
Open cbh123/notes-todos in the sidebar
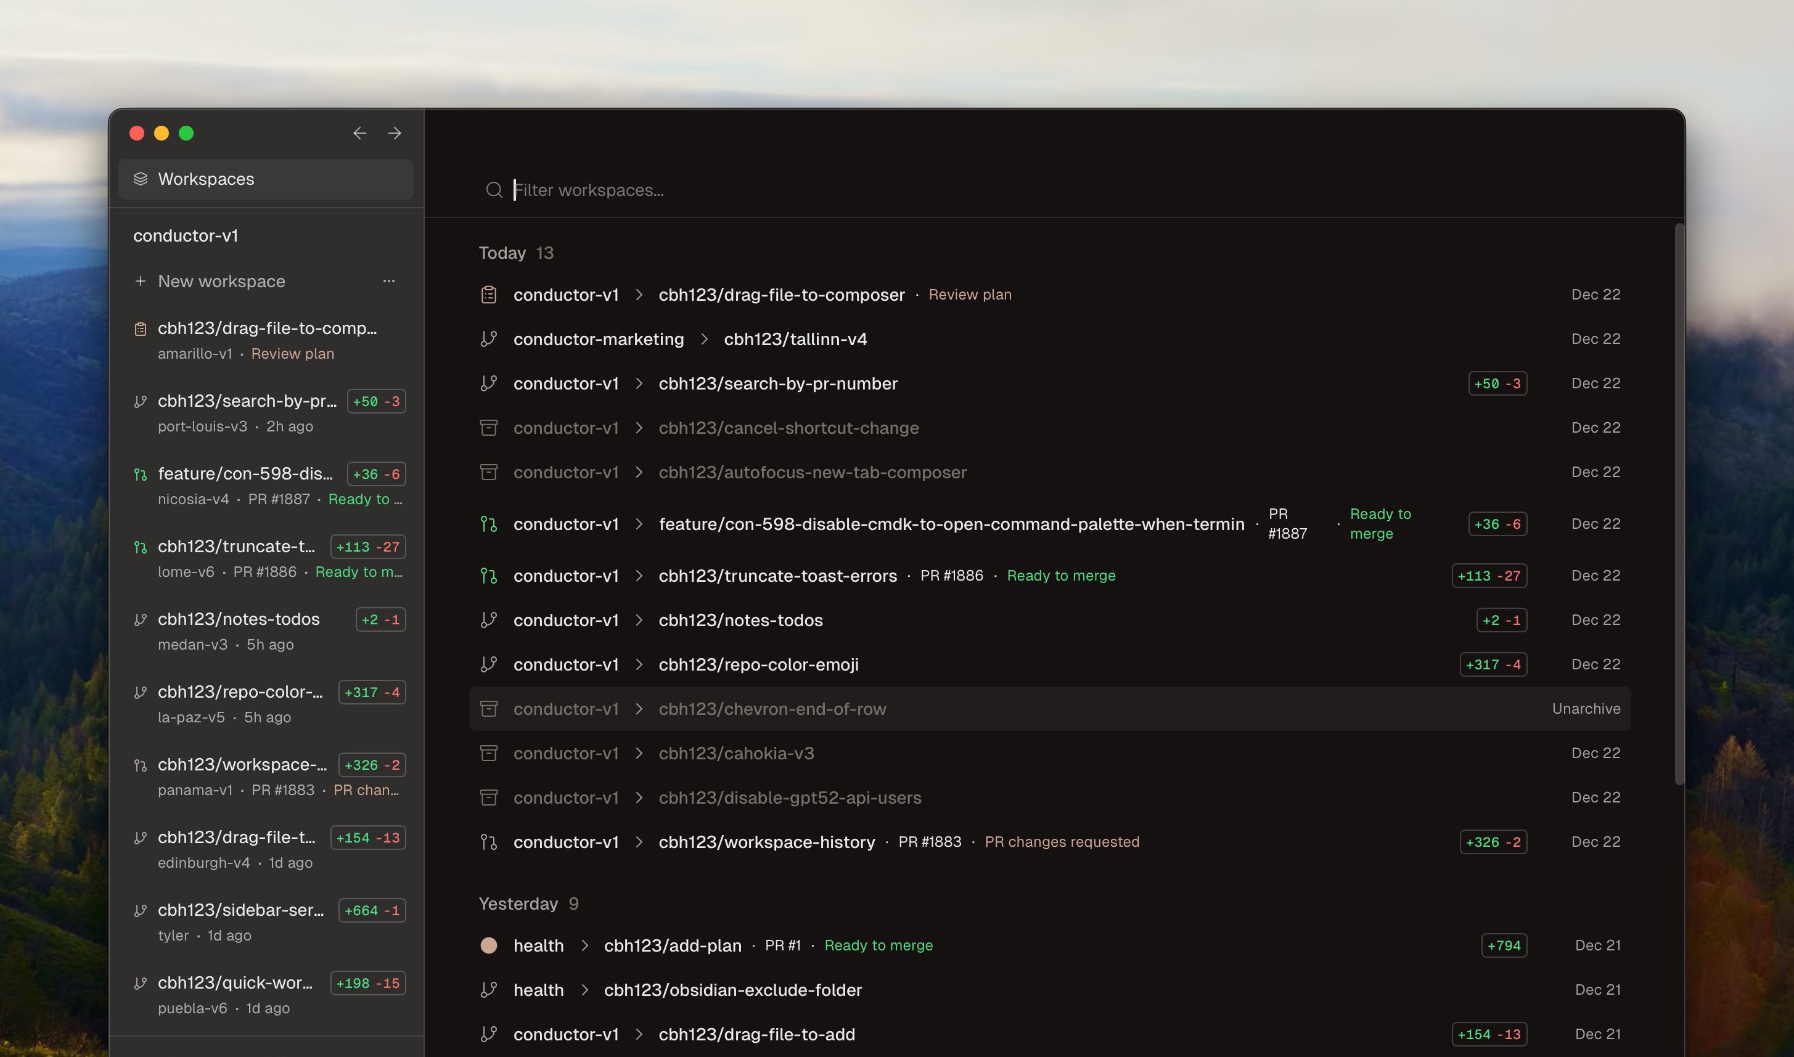[239, 619]
